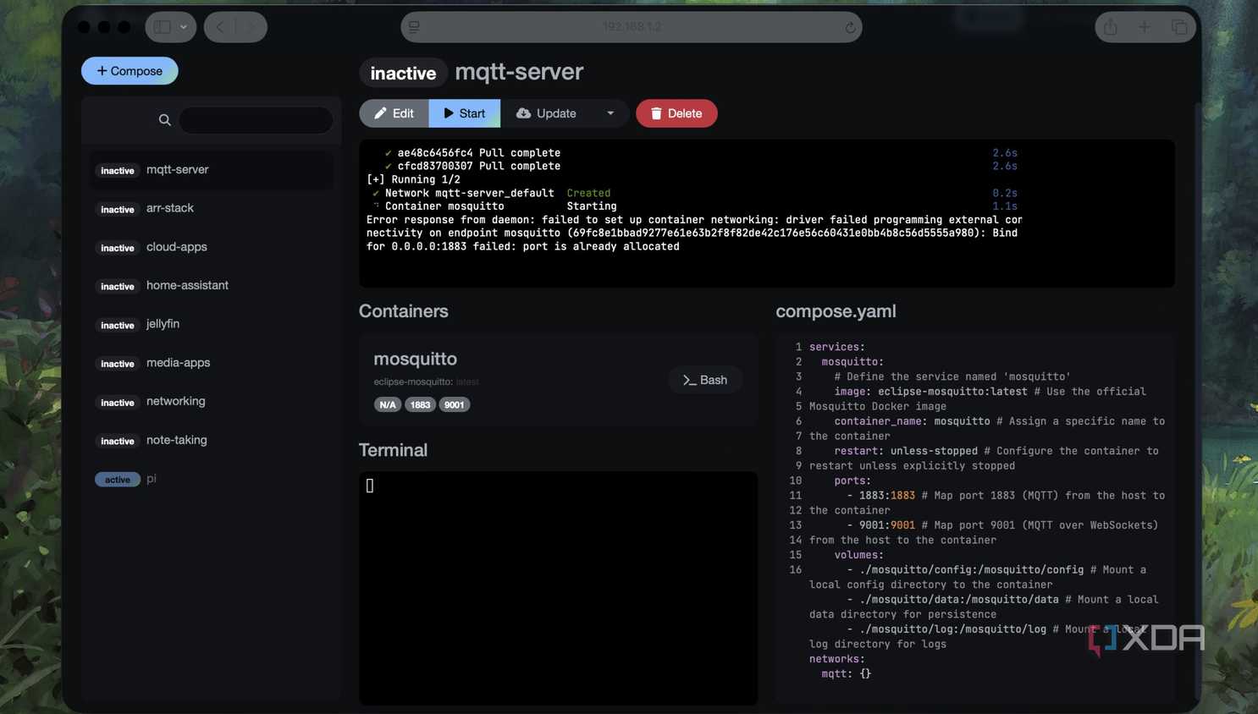1258x714 pixels.
Task: Click the 'services:' line in compose.yaml
Action: [836, 347]
